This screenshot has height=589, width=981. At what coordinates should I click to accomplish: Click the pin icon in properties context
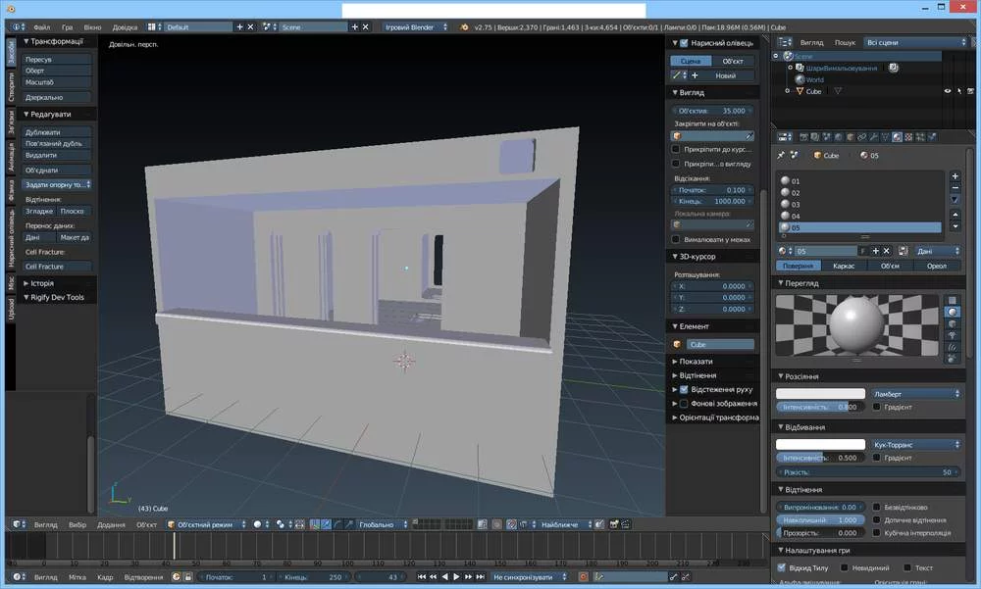pos(781,155)
